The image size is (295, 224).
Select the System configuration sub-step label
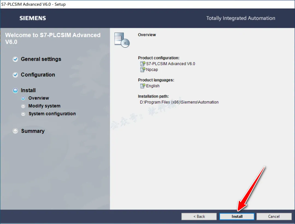coord(52,114)
